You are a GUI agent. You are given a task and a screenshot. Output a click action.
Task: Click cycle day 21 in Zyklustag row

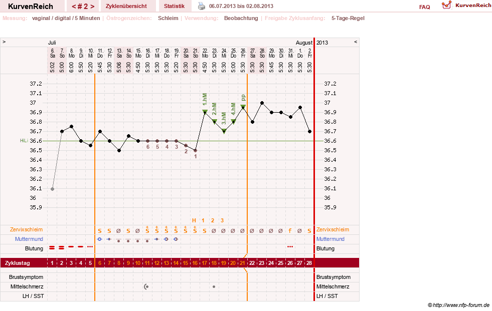point(242,263)
